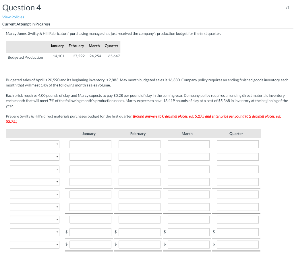The width and height of the screenshot is (294, 256).
Task: Click the View Policies link
Action: click(x=13, y=17)
